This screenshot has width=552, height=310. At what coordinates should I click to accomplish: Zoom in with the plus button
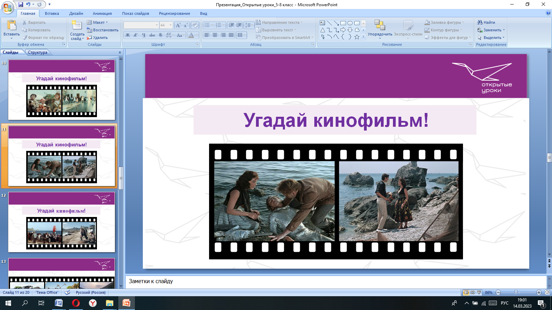click(539, 292)
